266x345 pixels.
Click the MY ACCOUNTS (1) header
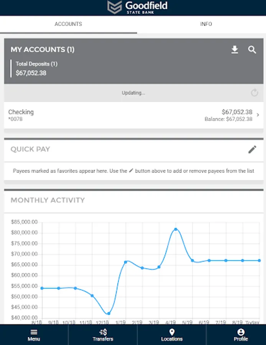tap(42, 50)
